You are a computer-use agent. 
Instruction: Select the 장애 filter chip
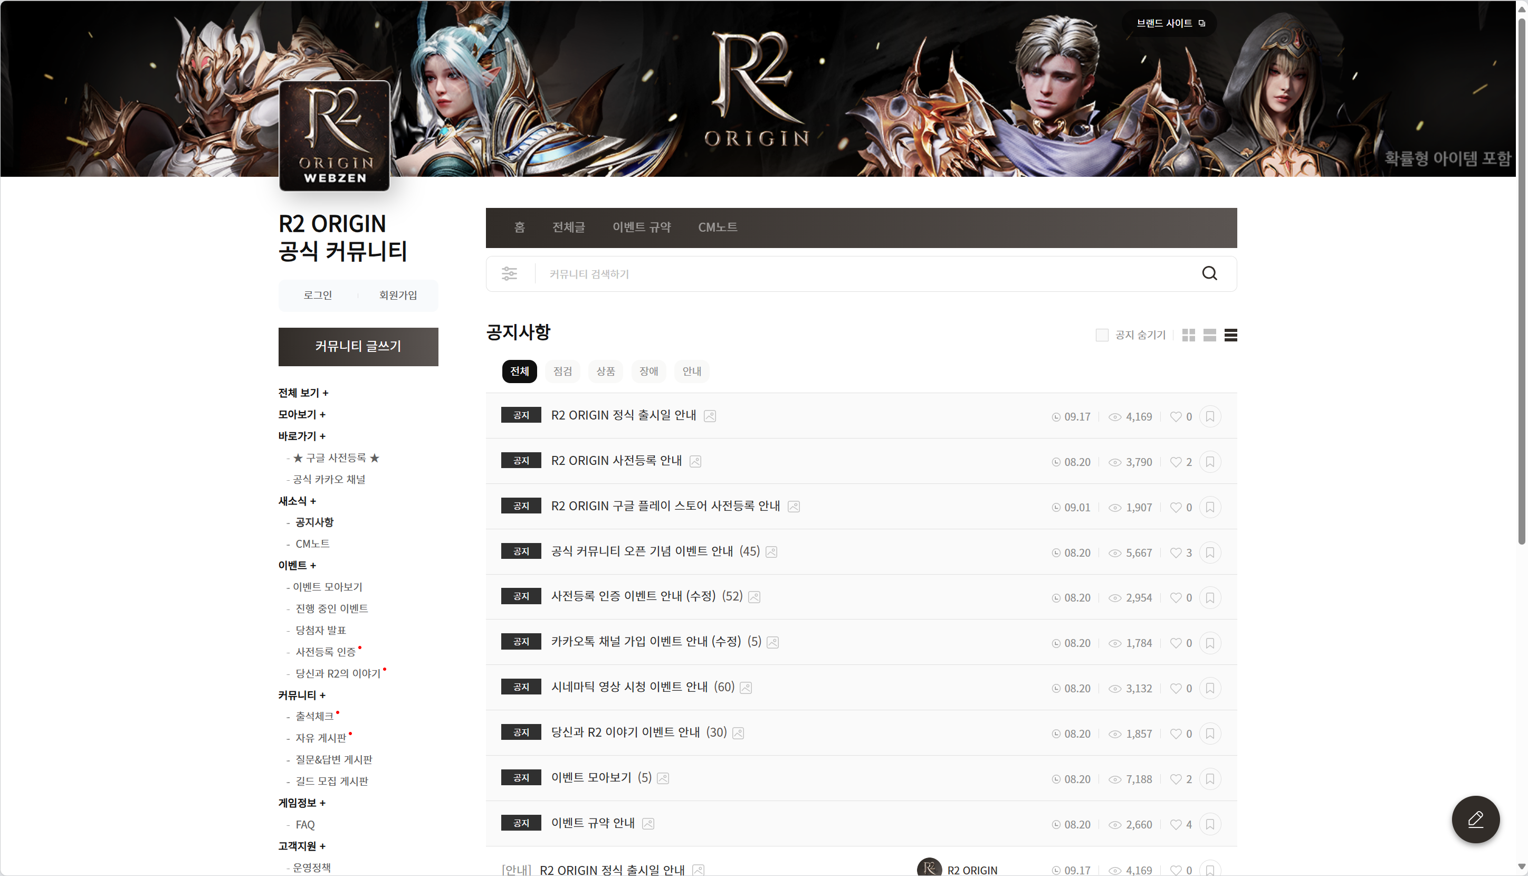(648, 371)
